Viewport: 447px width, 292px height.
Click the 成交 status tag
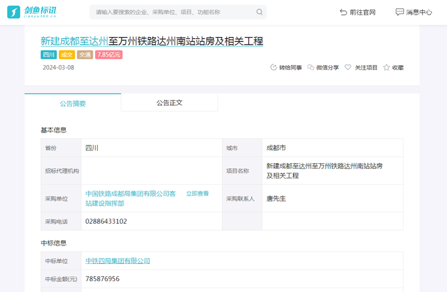[67, 55]
